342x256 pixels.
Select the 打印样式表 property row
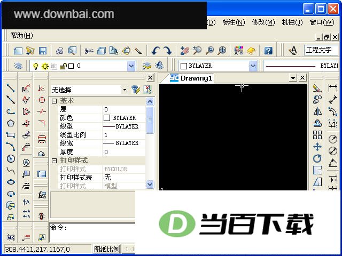point(102,178)
